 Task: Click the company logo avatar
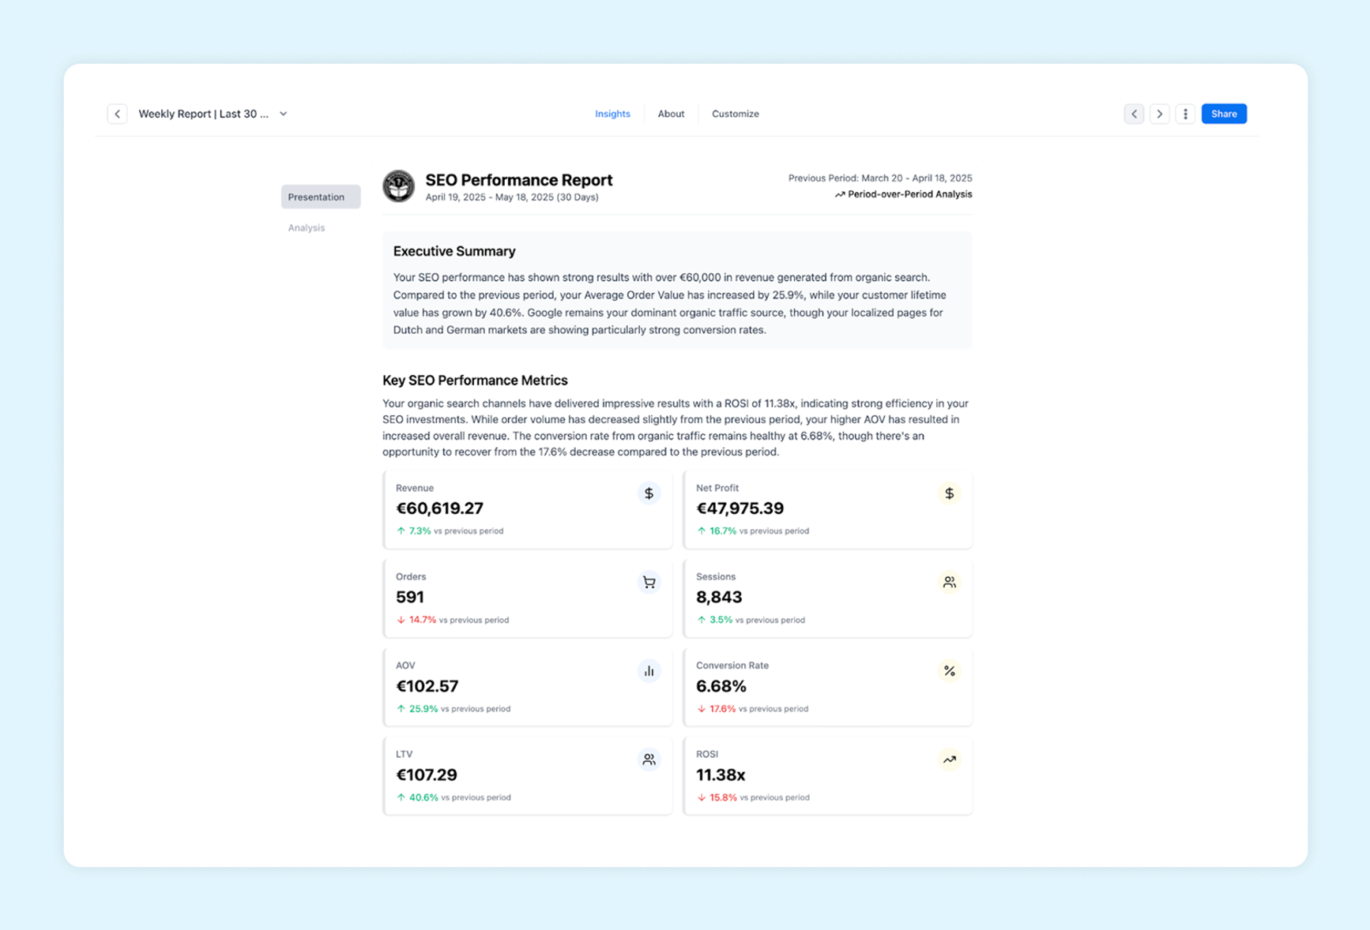[399, 186]
